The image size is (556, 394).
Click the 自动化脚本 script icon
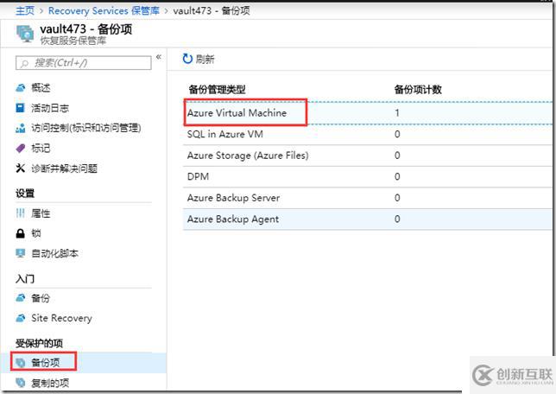pos(21,253)
